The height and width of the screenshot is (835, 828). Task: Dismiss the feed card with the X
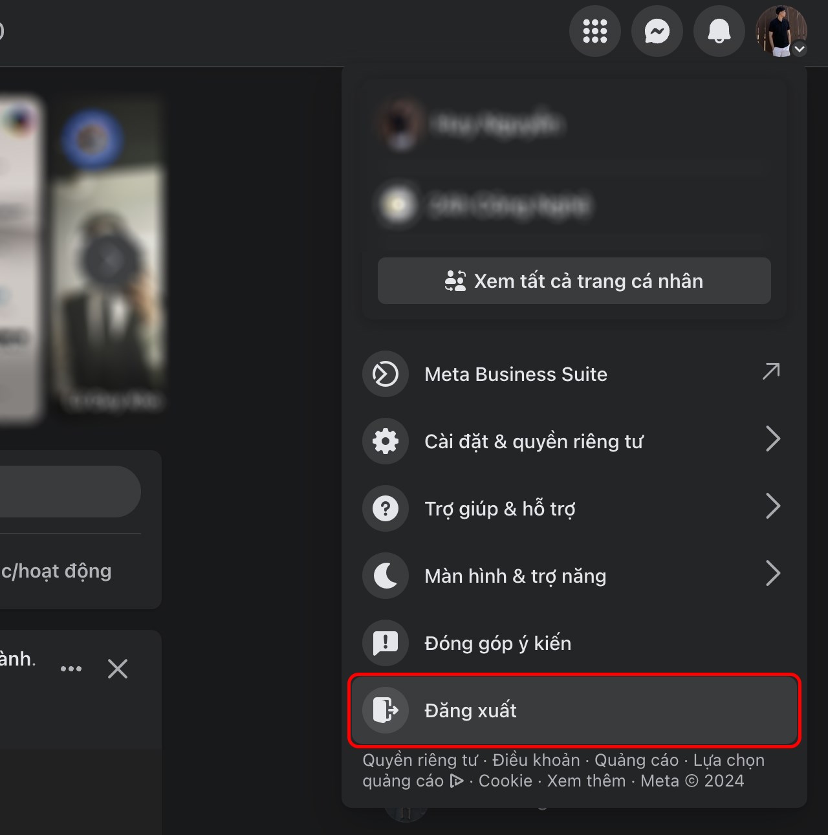click(x=118, y=669)
